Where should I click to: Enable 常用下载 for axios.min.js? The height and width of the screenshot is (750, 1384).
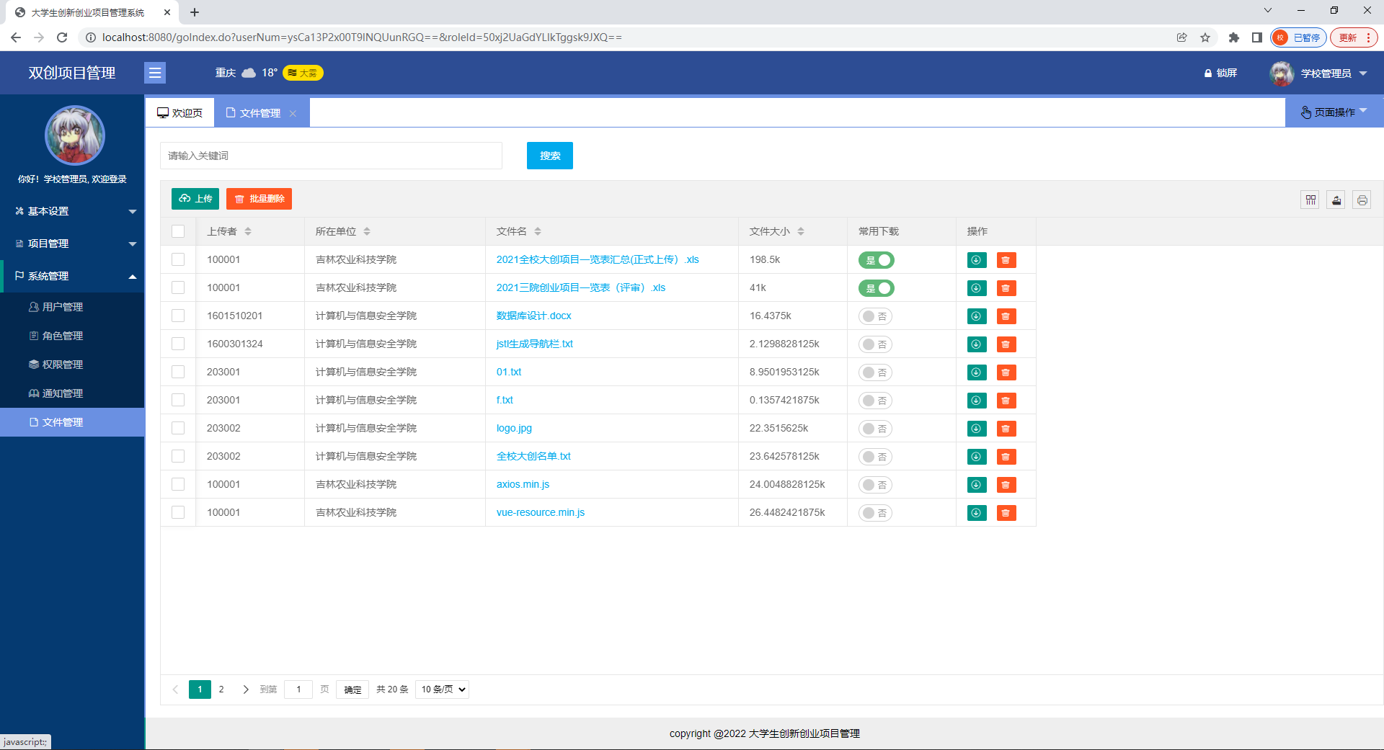(876, 485)
